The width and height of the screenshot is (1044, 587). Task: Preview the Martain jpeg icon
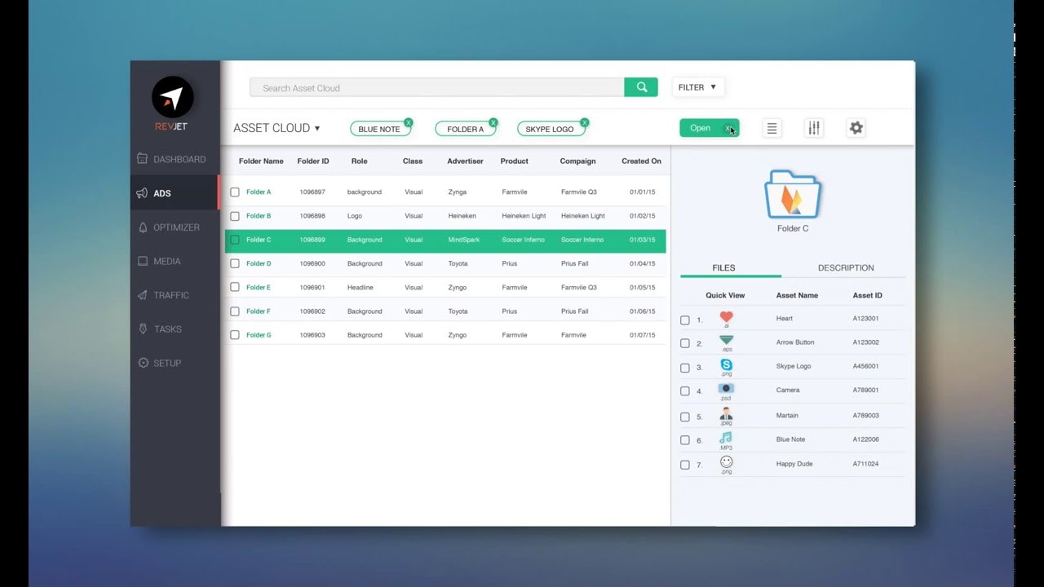(x=726, y=413)
